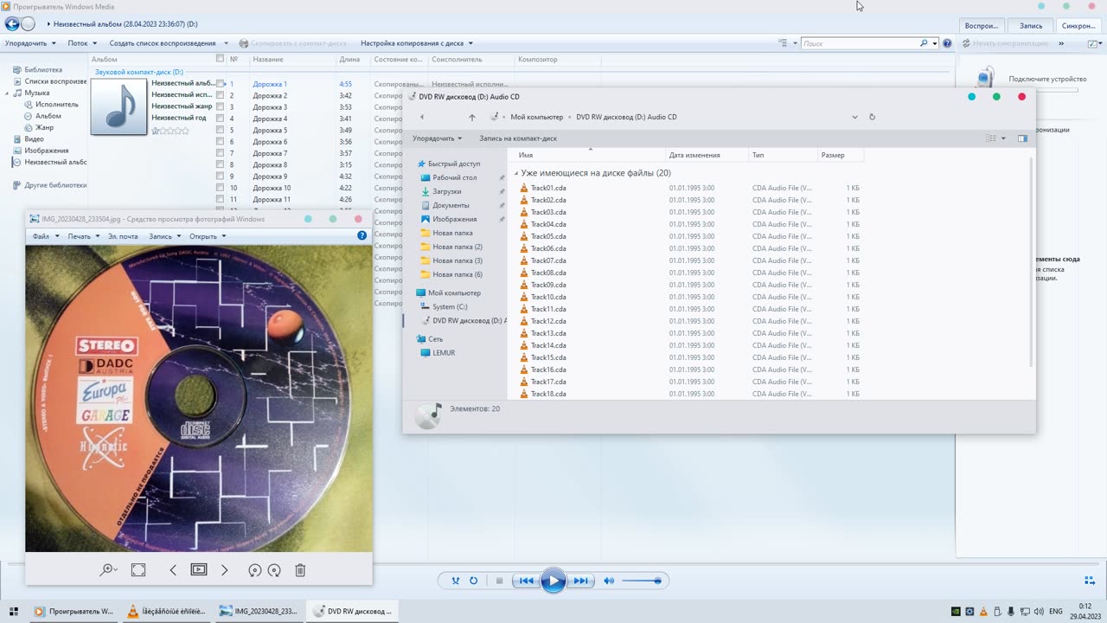Screen dimensions: 1107x623
Task: Open the zoom control in Photo Viewer
Action: [x=108, y=569]
